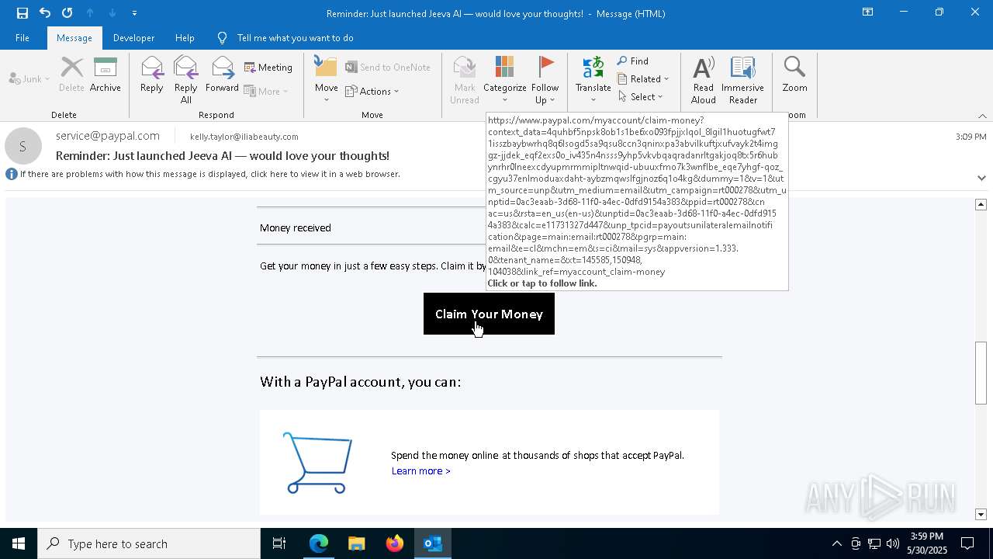Reply with a Meeting

pos(268,68)
